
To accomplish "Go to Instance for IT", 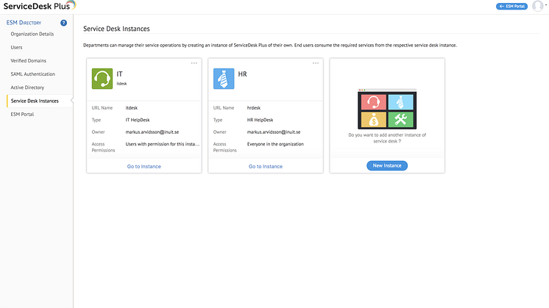I will click(144, 166).
